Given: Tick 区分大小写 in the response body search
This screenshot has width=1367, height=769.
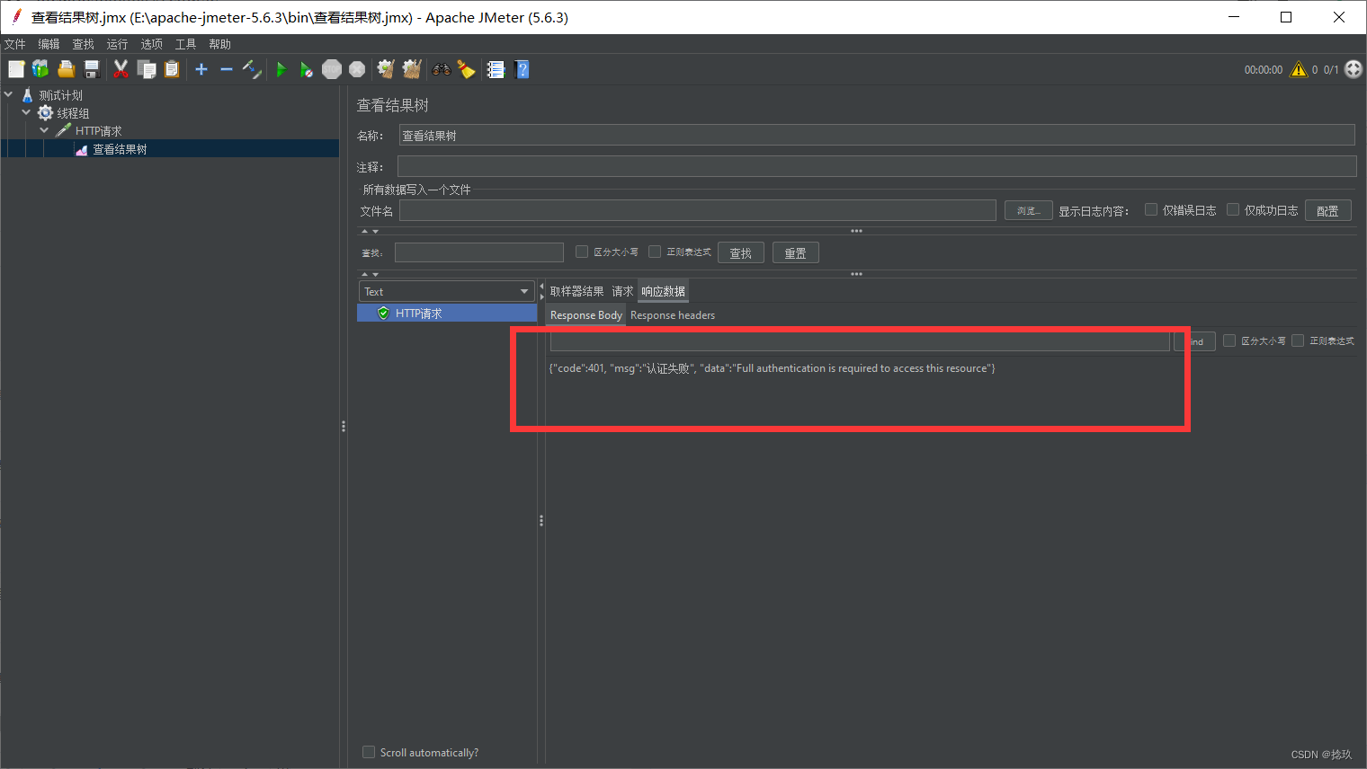Looking at the screenshot, I should [1229, 340].
